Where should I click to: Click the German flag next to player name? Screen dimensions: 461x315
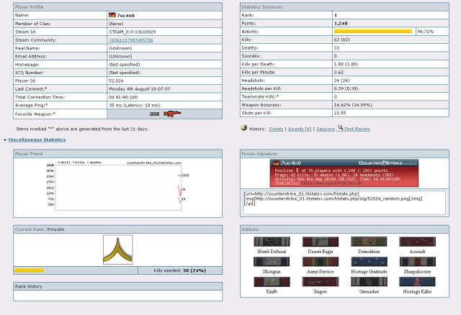pos(112,14)
